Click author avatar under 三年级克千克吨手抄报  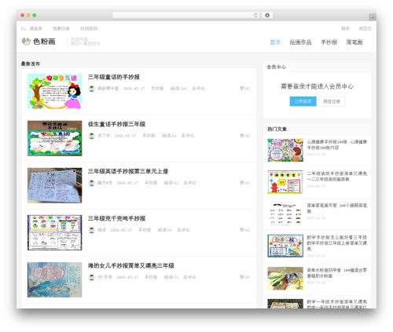(91, 230)
